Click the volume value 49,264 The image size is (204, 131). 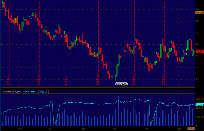[x=17, y=92]
